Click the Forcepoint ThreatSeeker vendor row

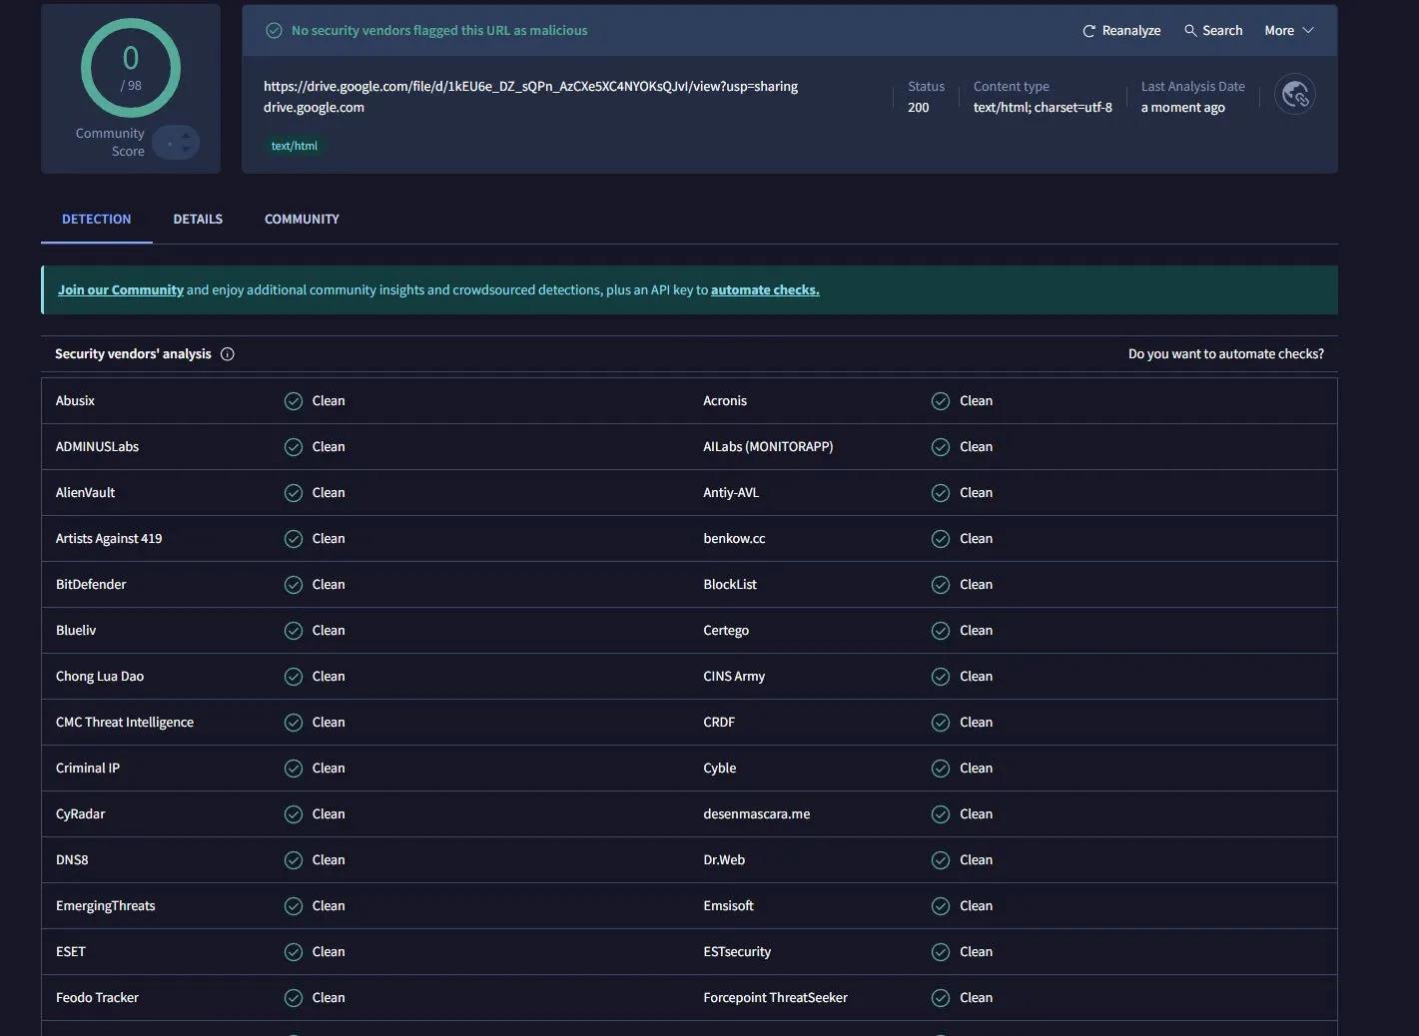pyautogui.click(x=775, y=998)
